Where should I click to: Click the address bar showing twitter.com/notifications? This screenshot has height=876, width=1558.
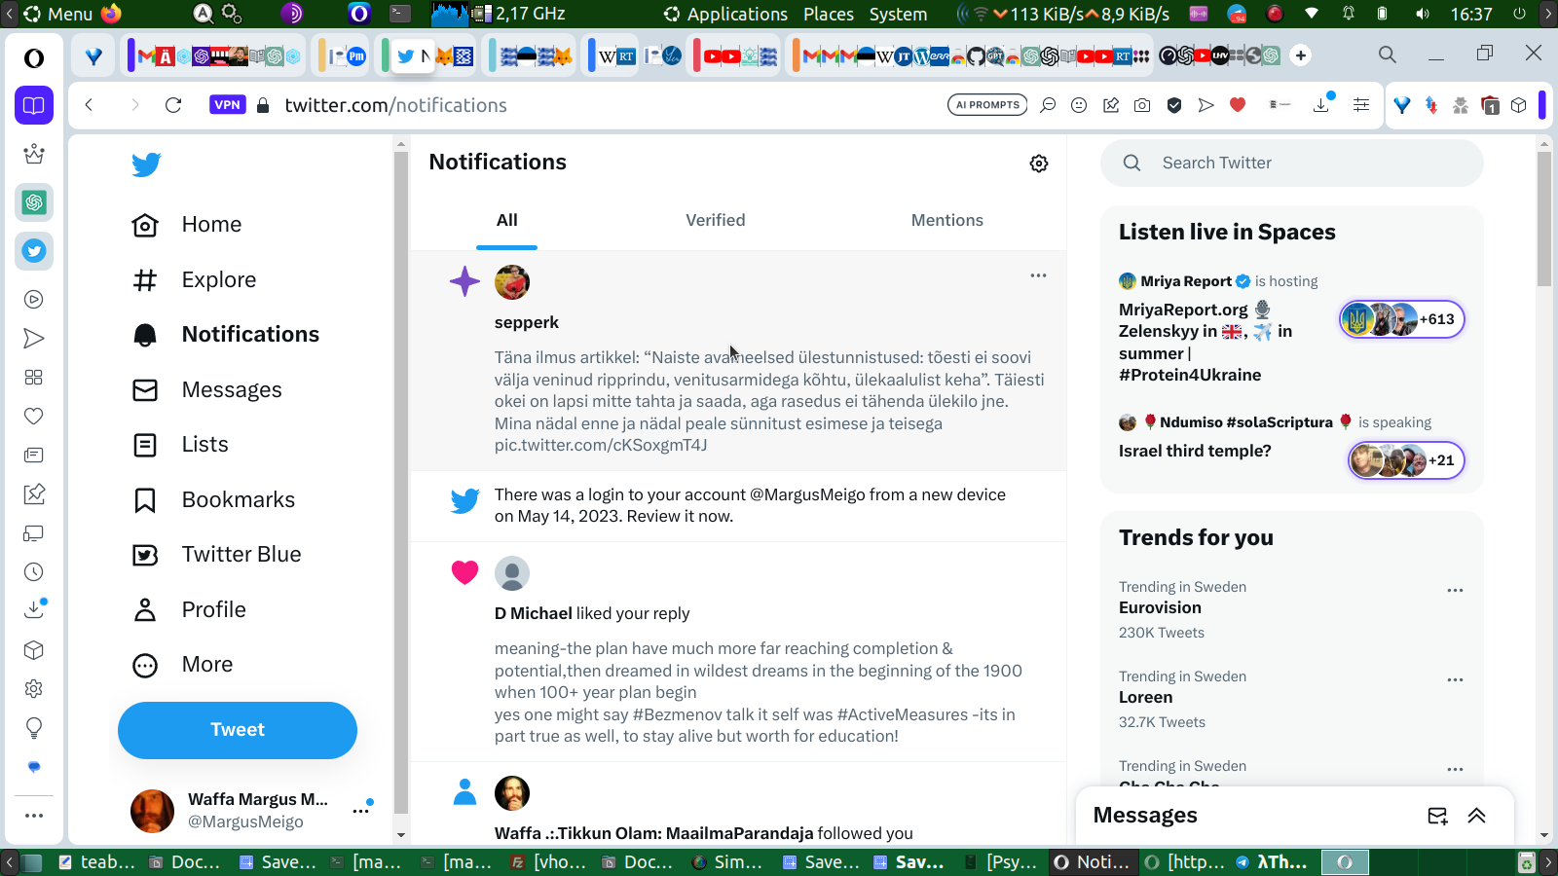pyautogui.click(x=395, y=105)
